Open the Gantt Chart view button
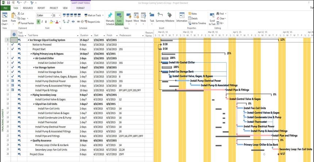 [x=4, y=19]
